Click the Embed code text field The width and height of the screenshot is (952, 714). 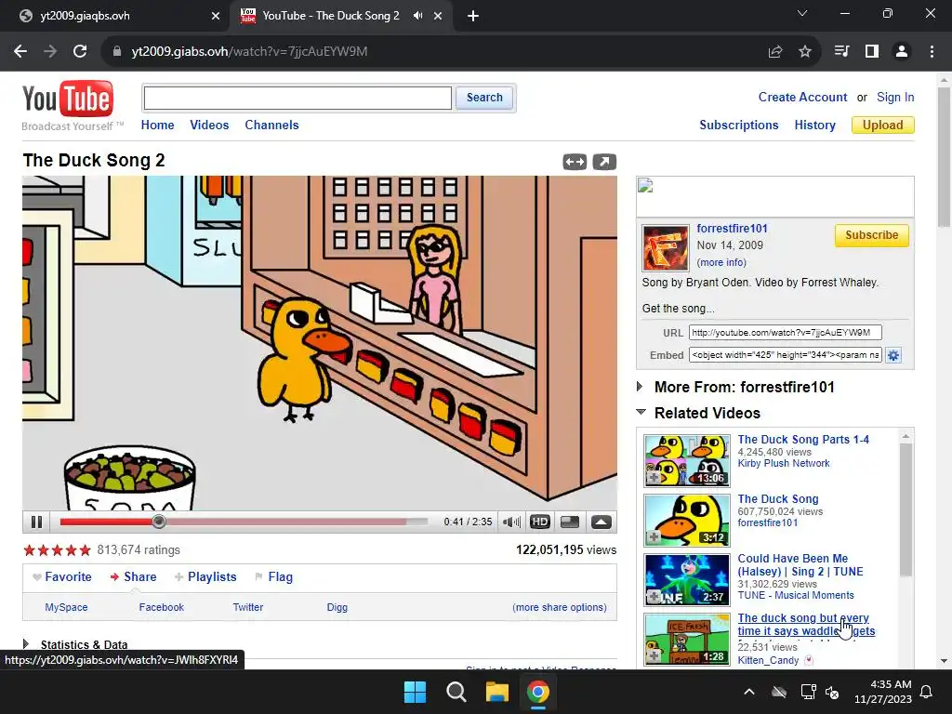785,355
